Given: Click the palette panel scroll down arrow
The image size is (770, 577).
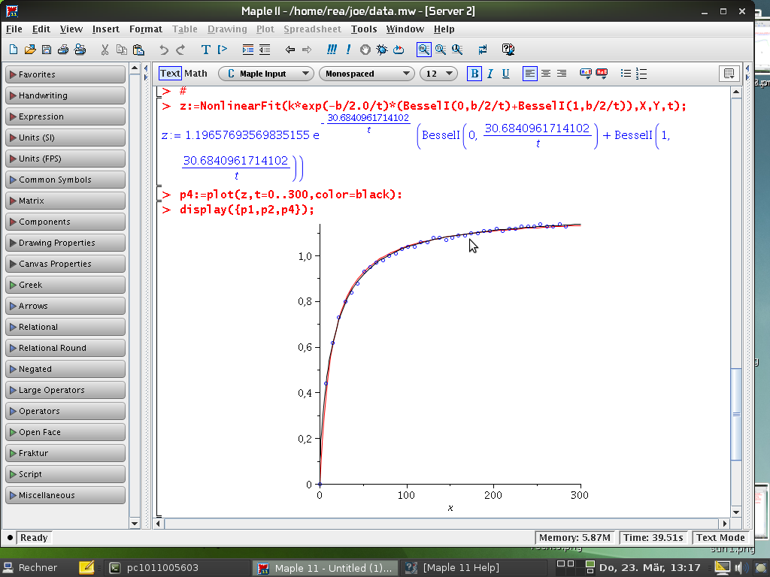Looking at the screenshot, I should coord(135,524).
